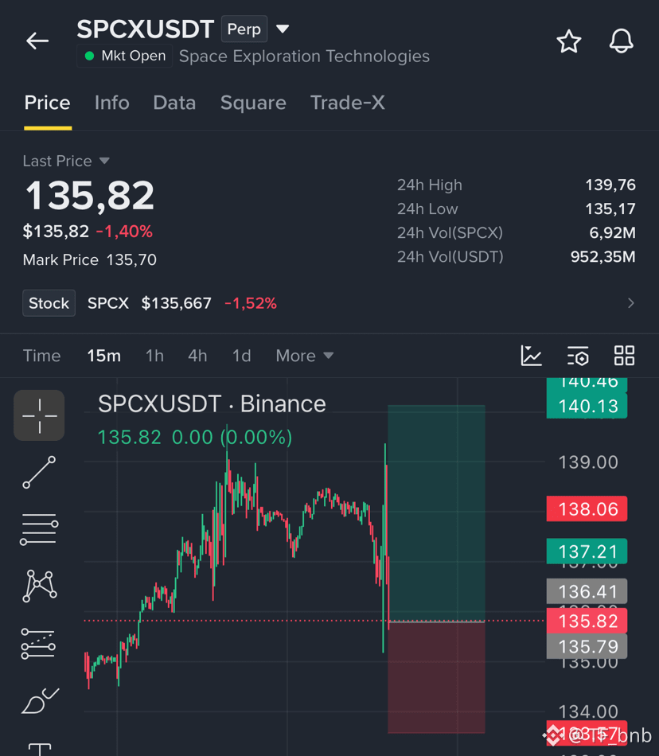
Task: Tap the green profit zone of long position
Action: coord(436,513)
